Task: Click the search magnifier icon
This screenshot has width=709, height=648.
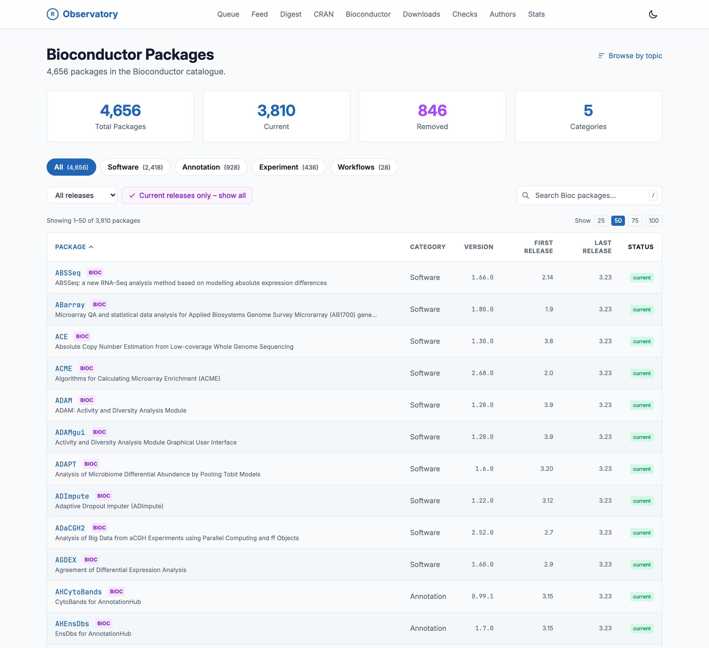Action: 525,195
